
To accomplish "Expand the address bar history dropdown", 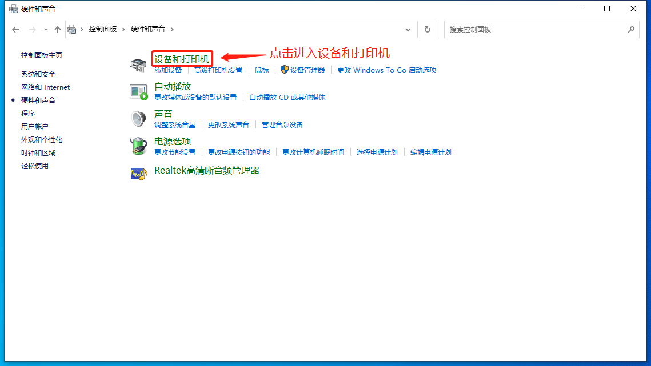I will (408, 29).
